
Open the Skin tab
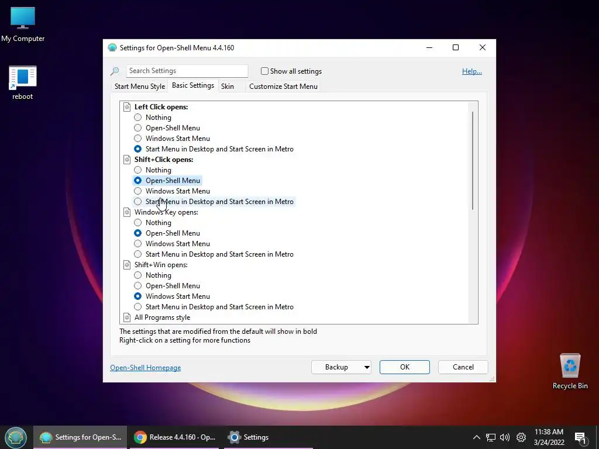pos(228,87)
